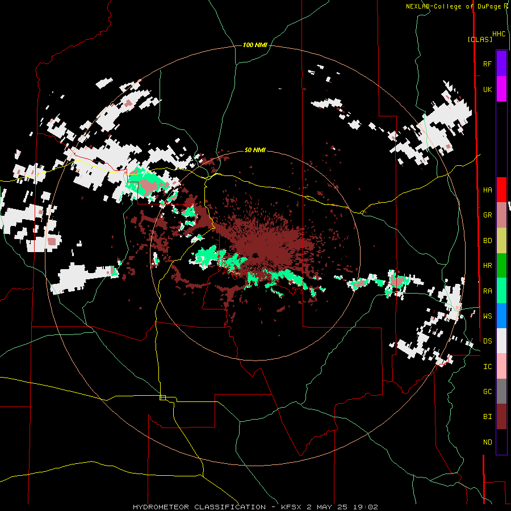
Task: Click the UK legend label
Action: [487, 89]
